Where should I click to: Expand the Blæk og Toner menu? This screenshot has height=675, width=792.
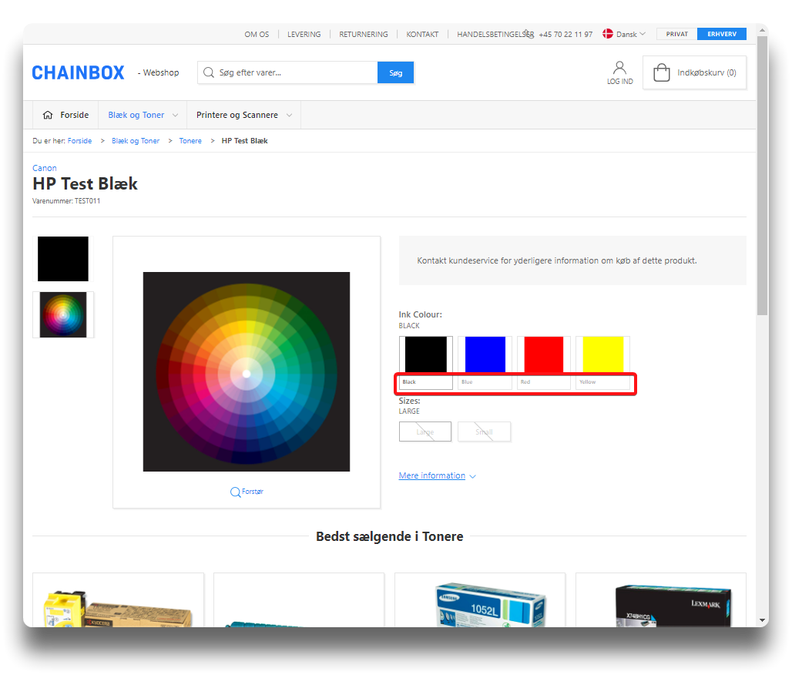click(x=143, y=115)
